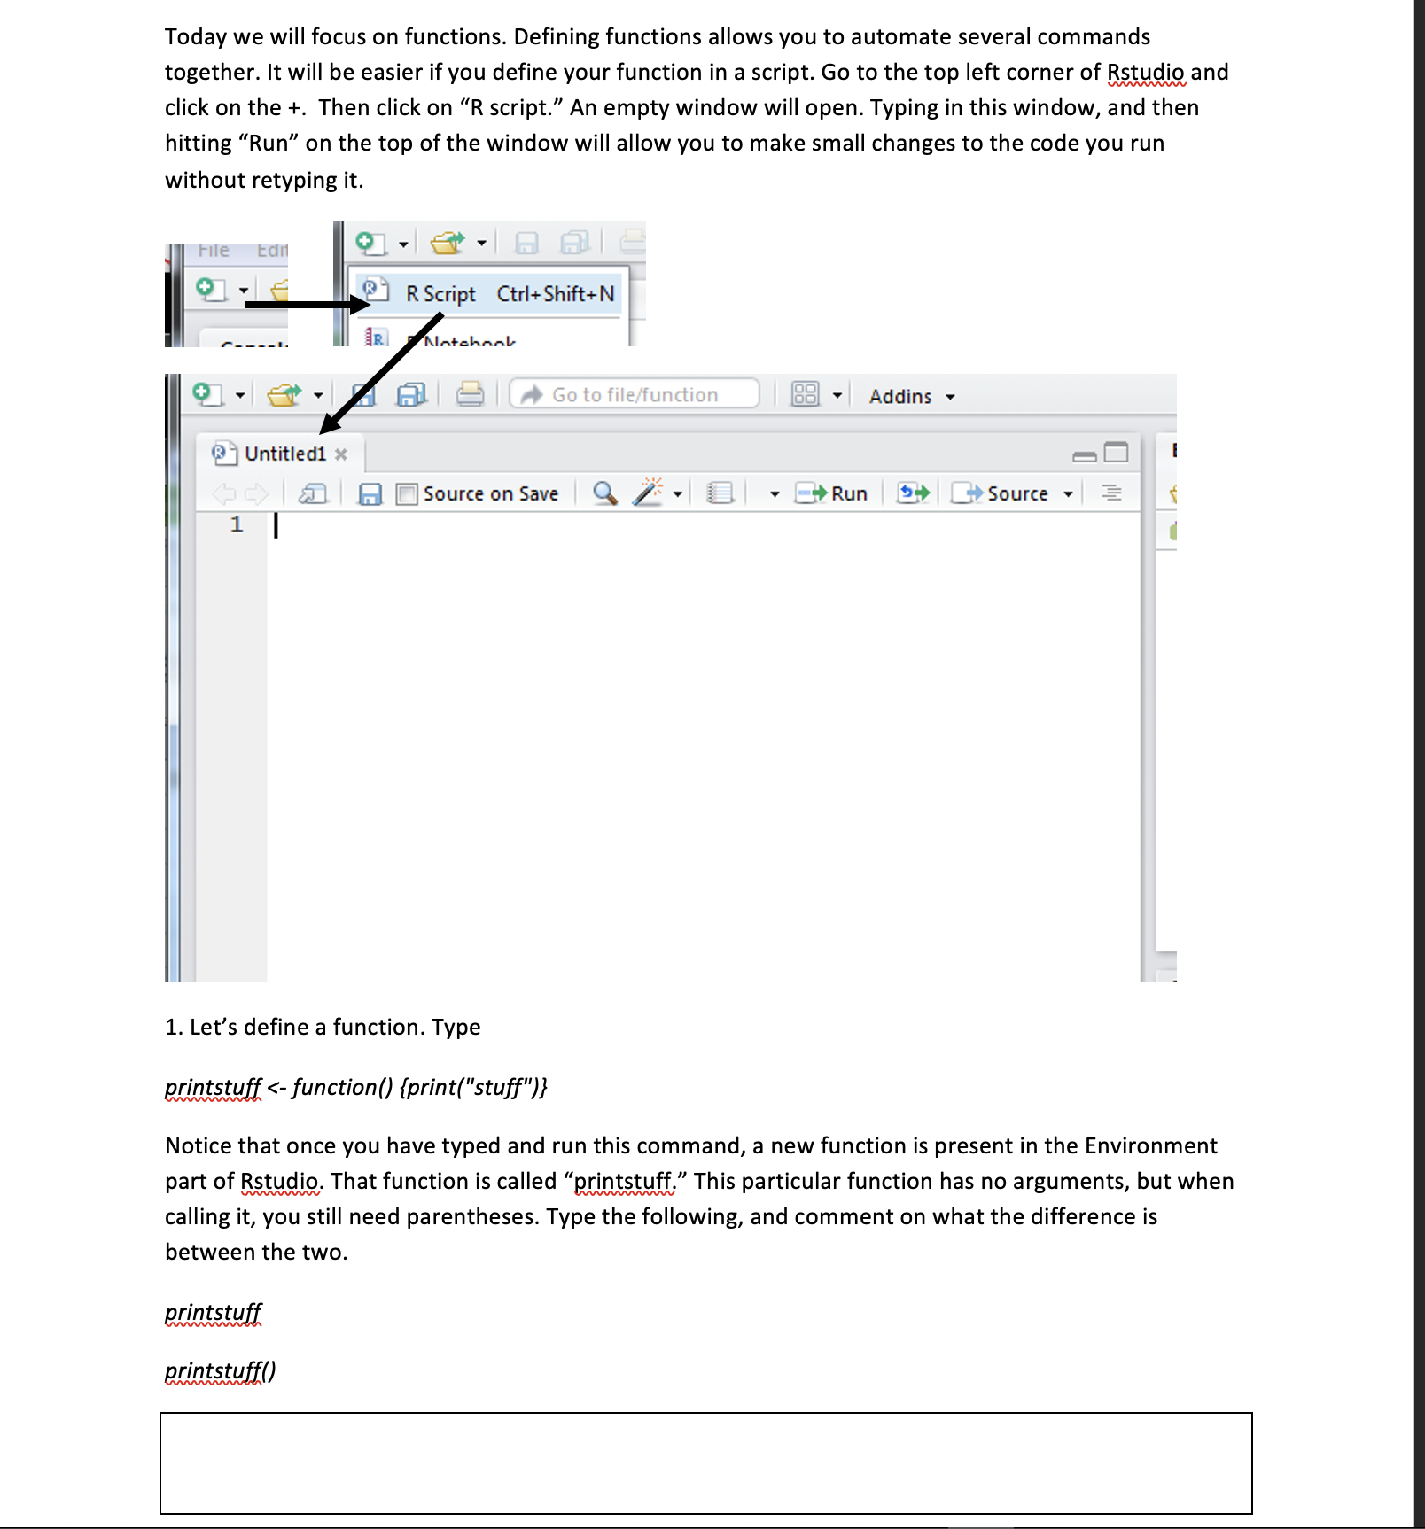Click the save icon on the main toolbar

coord(364,395)
